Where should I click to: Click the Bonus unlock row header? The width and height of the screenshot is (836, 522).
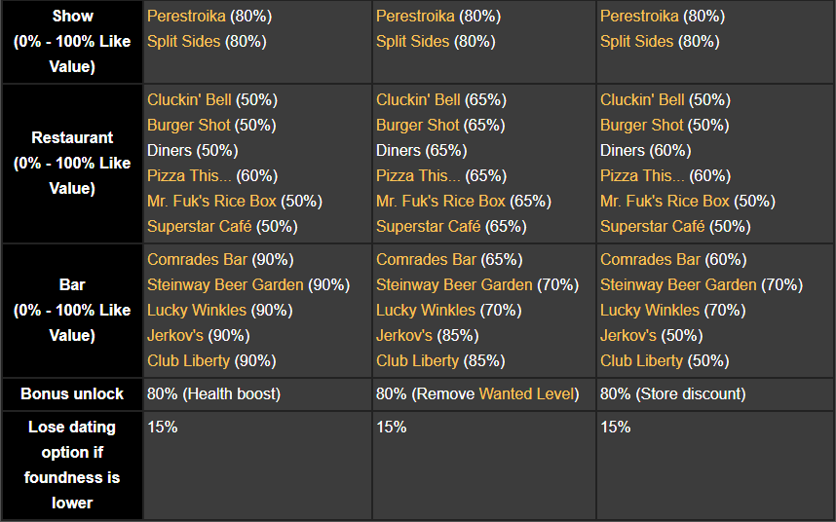[x=72, y=394]
